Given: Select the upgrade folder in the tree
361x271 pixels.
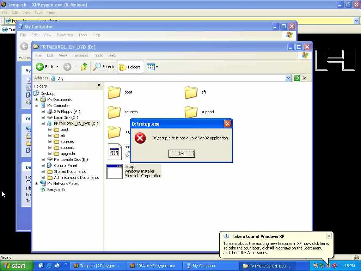Looking at the screenshot, I should [68, 153].
